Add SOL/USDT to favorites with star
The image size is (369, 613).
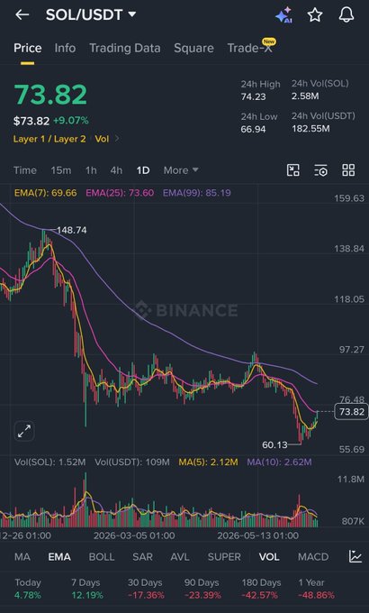click(315, 14)
